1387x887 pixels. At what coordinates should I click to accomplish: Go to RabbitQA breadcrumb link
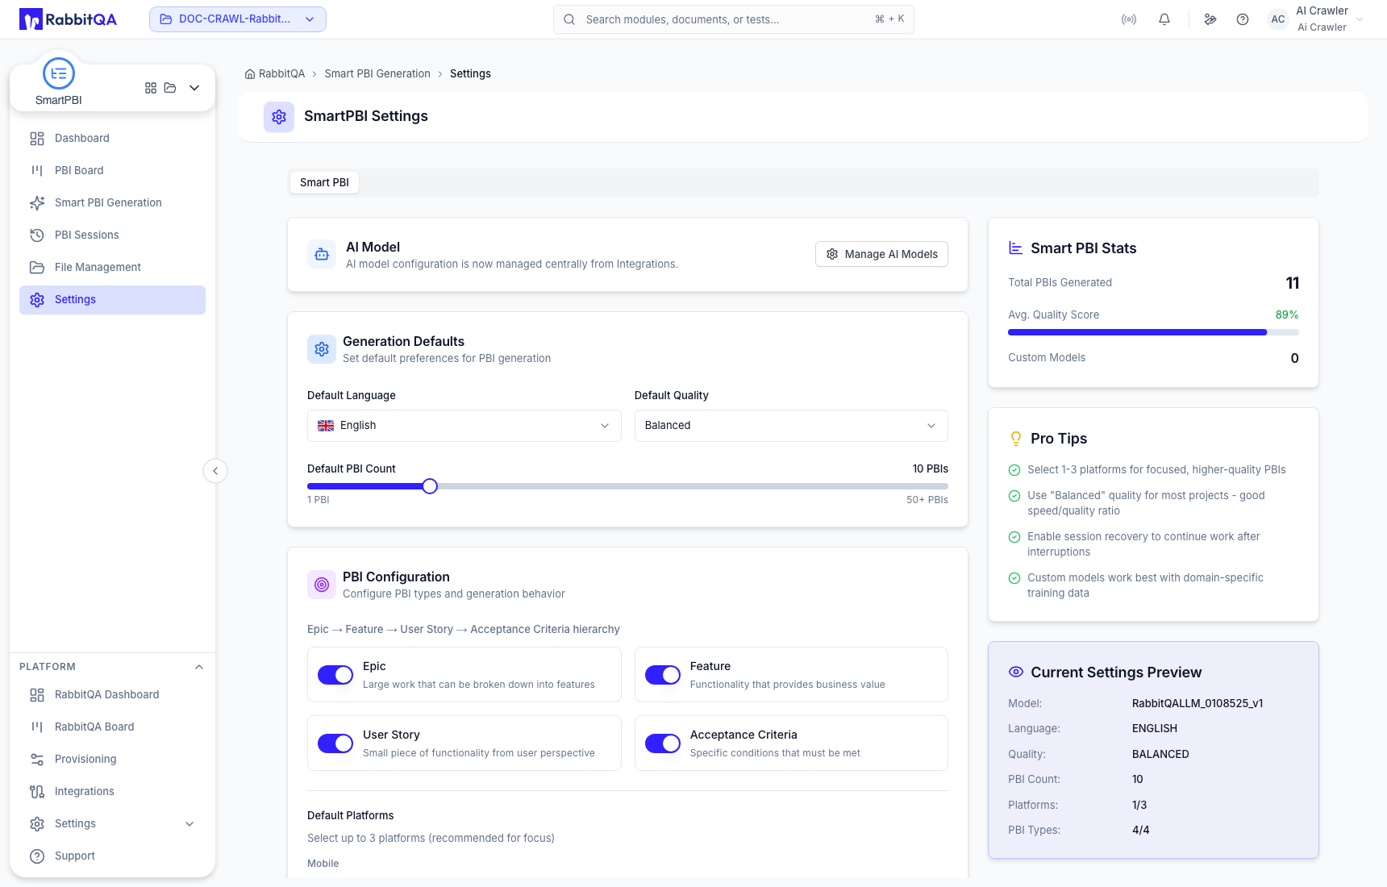click(275, 74)
